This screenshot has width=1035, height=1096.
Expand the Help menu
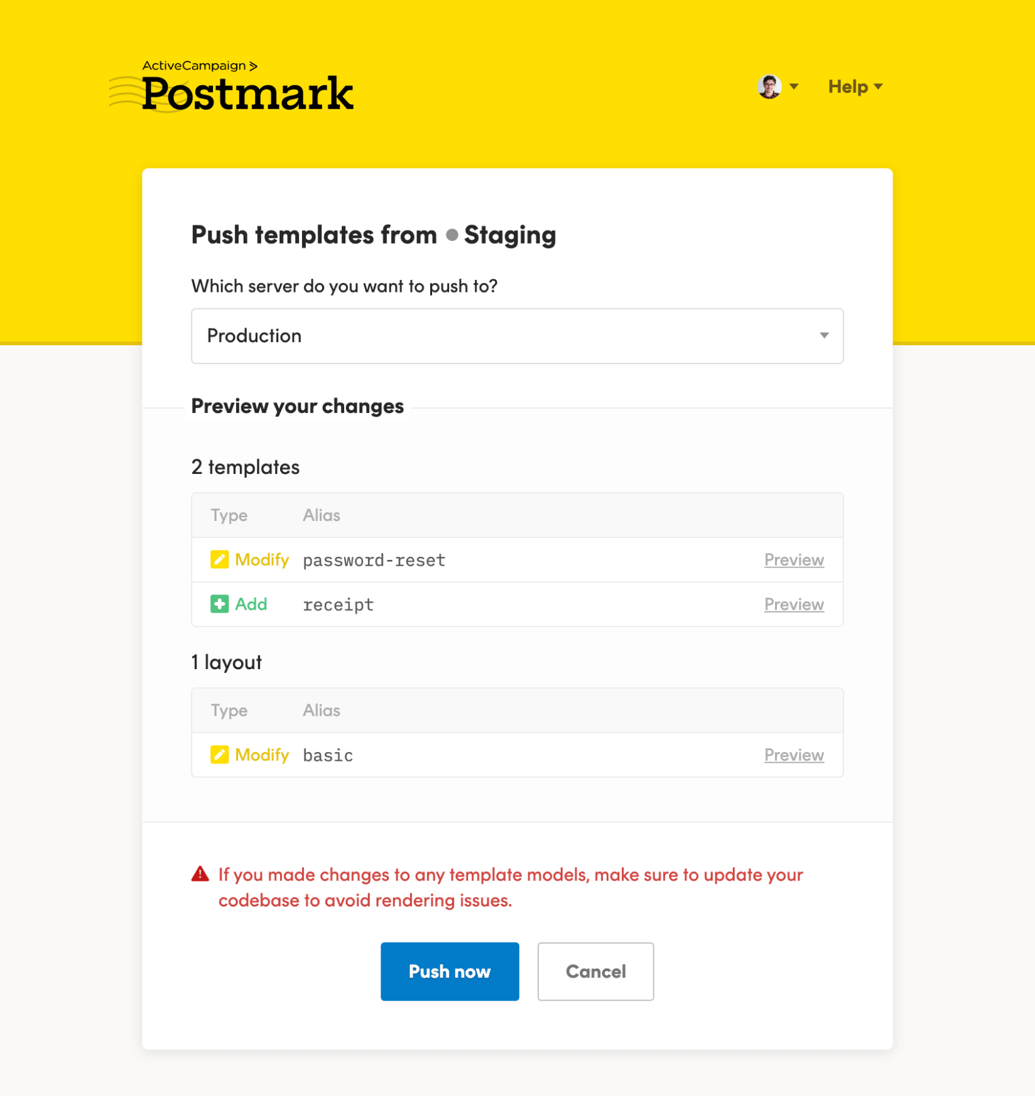tap(853, 87)
